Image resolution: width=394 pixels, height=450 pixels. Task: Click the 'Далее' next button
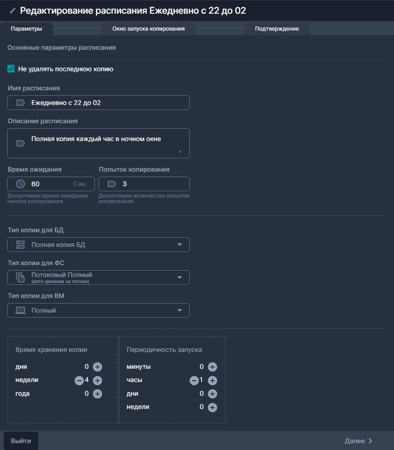click(x=358, y=441)
